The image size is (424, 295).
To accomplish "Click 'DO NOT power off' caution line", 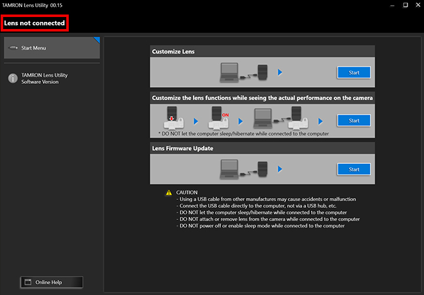I will click(261, 226).
